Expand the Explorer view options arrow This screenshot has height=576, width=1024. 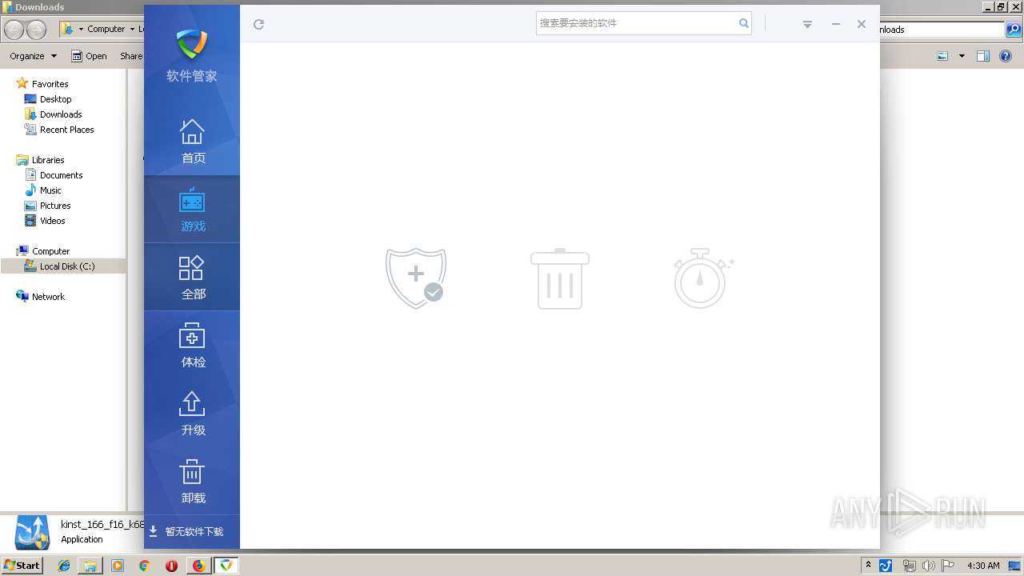[962, 56]
